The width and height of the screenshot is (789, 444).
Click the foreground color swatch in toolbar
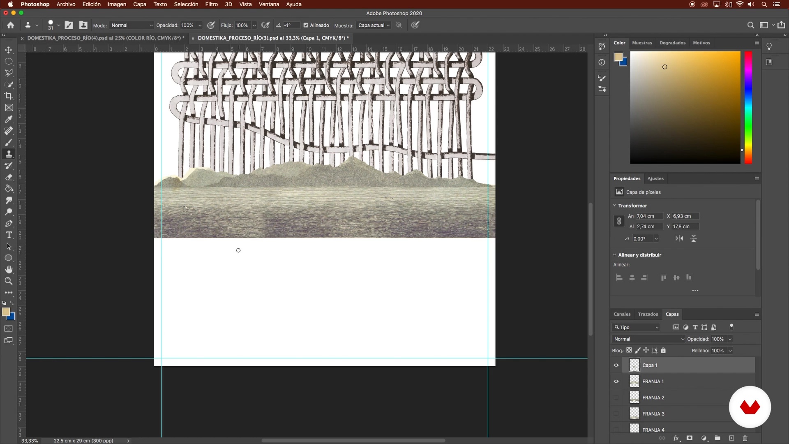point(6,312)
